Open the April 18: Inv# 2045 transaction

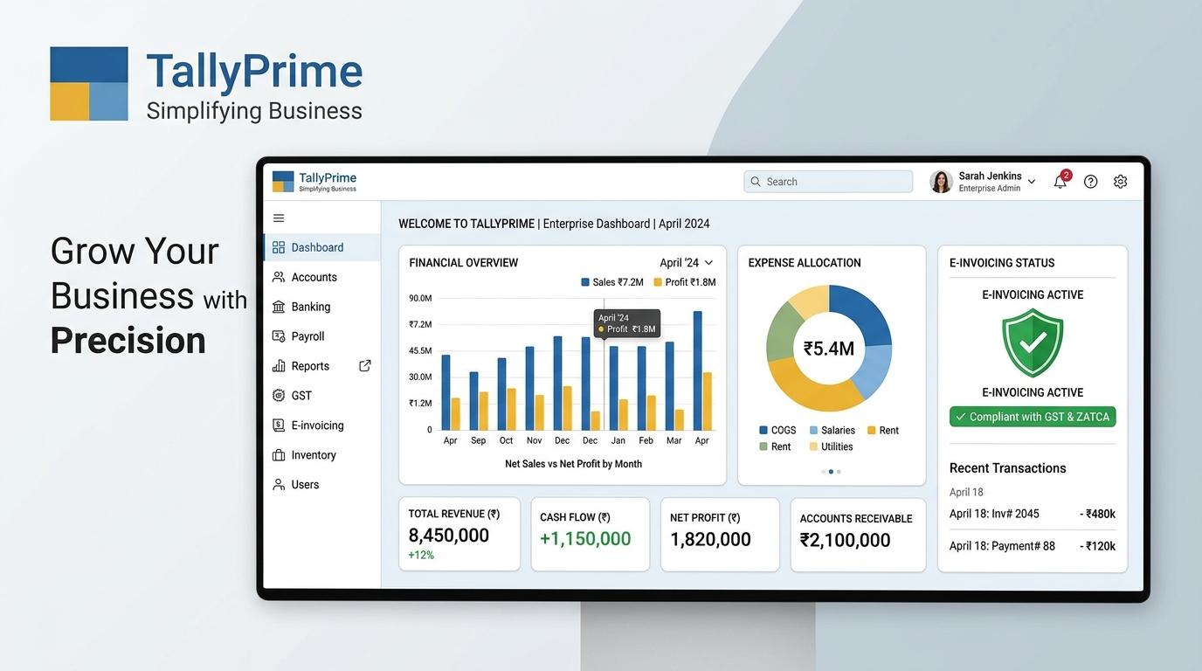(x=1033, y=514)
